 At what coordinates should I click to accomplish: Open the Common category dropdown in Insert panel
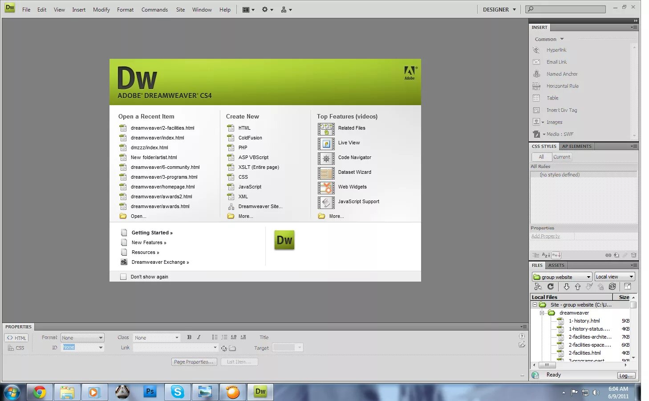(549, 39)
